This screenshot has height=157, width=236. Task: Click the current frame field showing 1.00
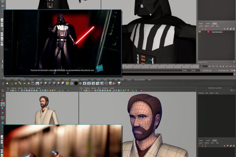point(203,66)
